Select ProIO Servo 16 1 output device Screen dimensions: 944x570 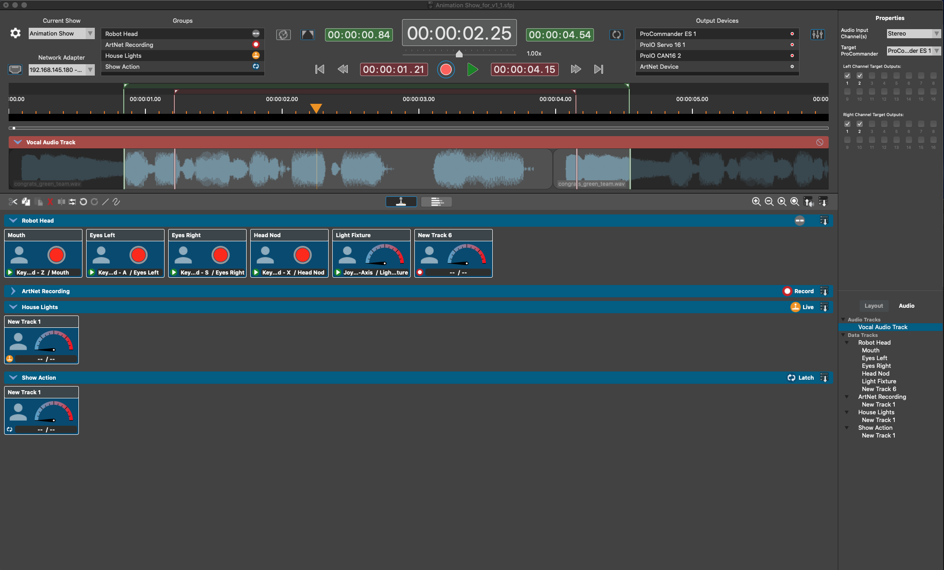click(717, 45)
